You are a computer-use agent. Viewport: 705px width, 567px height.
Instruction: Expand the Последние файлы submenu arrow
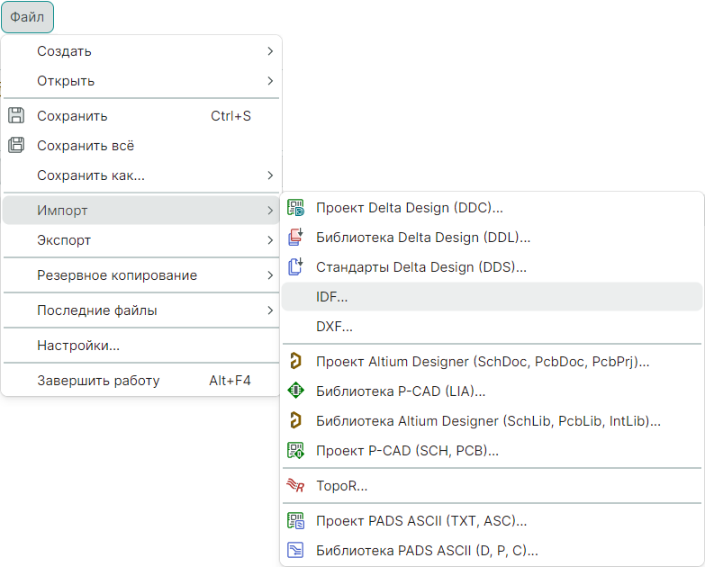(x=270, y=310)
